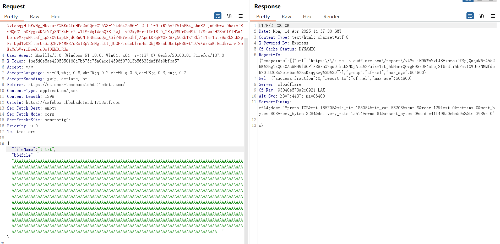Click the Nel response header line
The height and width of the screenshot is (244, 500).
(335, 78)
